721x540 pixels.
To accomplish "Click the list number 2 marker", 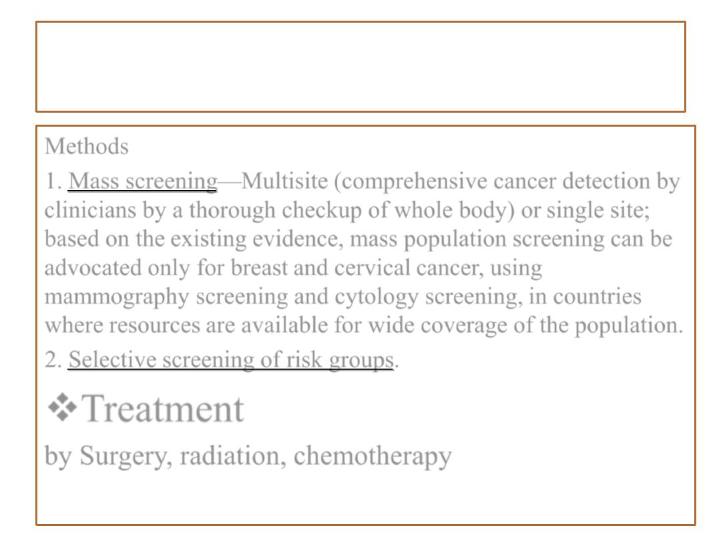I will click(x=53, y=360).
